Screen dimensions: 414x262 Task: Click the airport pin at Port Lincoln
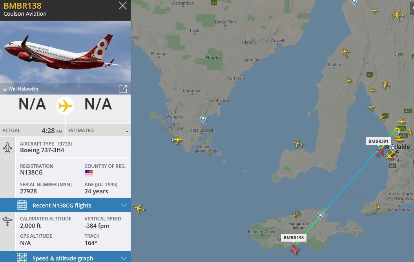(x=203, y=119)
